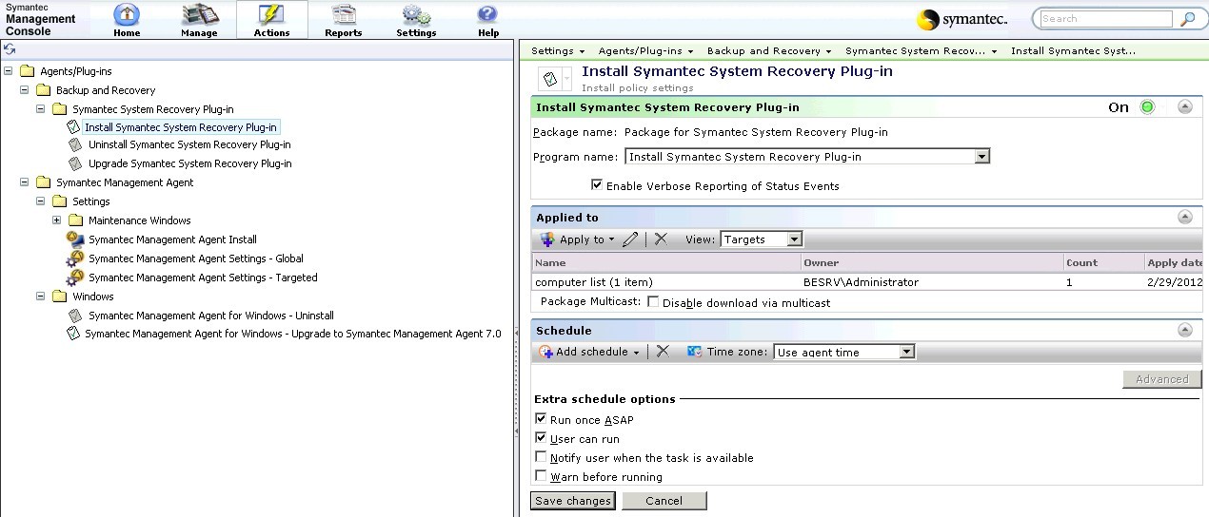
Task: Expand the Maintenance Windows folder
Action: [x=57, y=220]
